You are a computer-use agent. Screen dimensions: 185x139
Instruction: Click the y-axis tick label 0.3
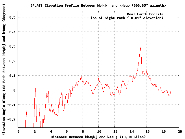click(12, 46)
